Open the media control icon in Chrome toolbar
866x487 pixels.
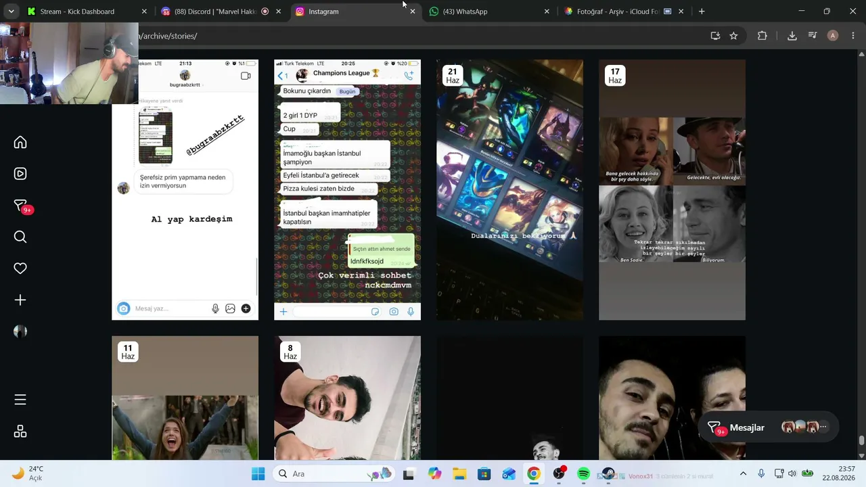(813, 36)
